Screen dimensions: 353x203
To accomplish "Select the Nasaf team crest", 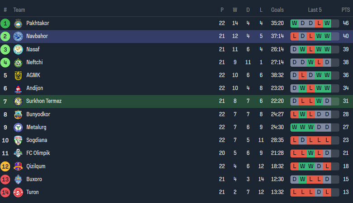I will [x=18, y=50].
